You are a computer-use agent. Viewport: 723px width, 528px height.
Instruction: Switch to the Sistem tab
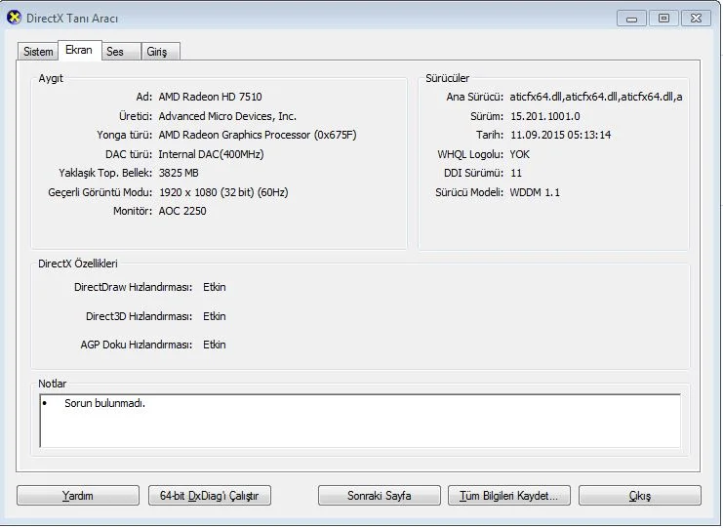[38, 51]
